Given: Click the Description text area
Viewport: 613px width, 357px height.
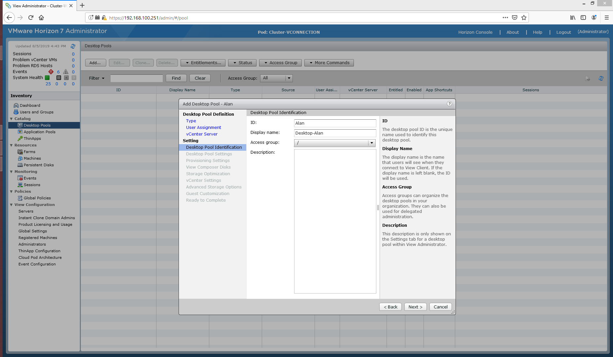Looking at the screenshot, I should click(x=335, y=221).
